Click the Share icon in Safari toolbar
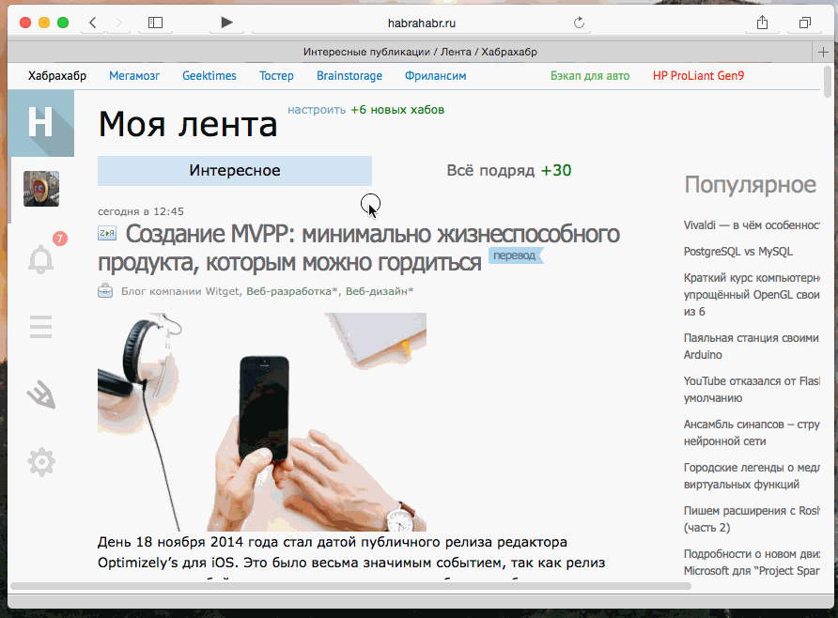 [761, 22]
